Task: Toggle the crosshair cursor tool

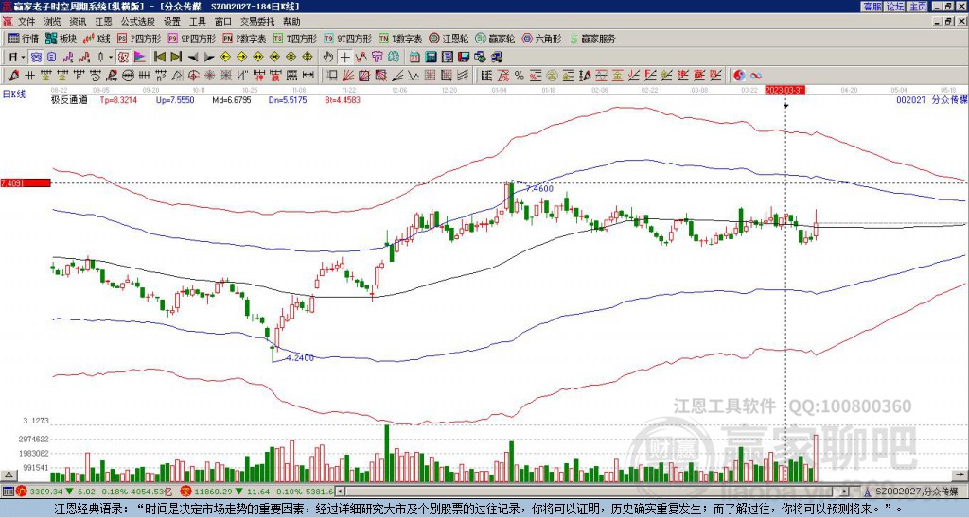Action: pos(344,58)
